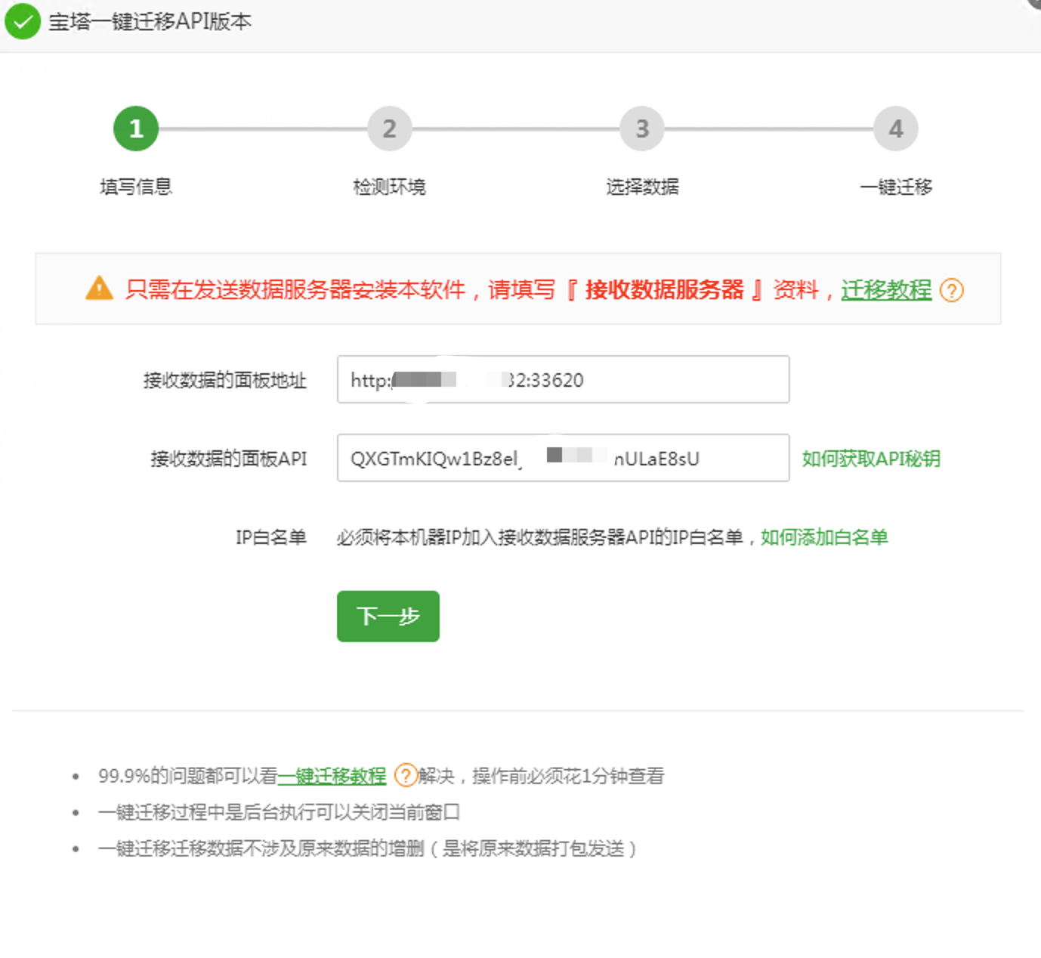Open the 迁移教程 link in the warning banner
Image resolution: width=1041 pixels, height=958 pixels.
[886, 289]
